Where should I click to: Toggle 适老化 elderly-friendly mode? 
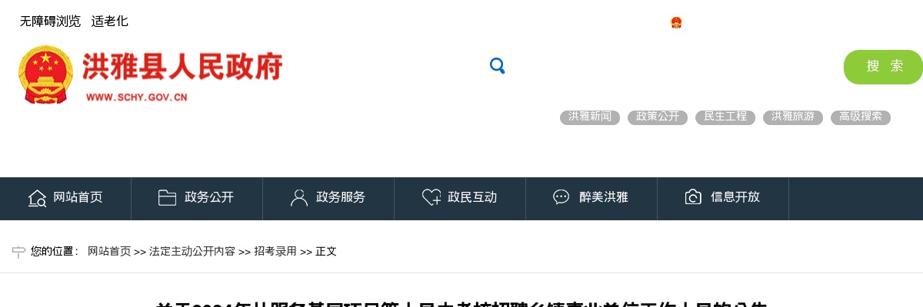click(110, 21)
